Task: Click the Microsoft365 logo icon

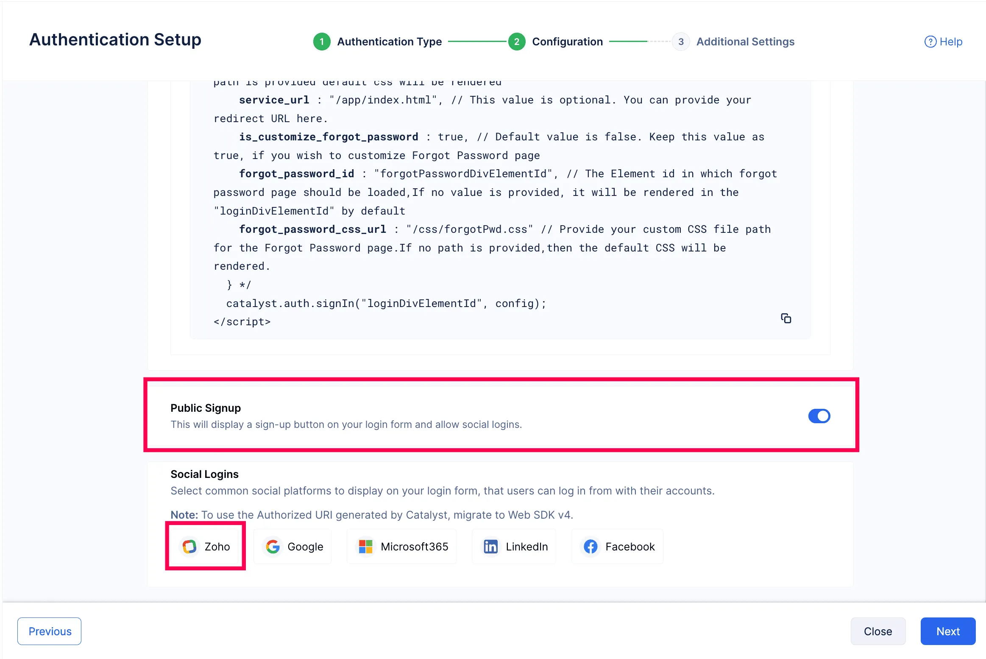Action: (365, 547)
